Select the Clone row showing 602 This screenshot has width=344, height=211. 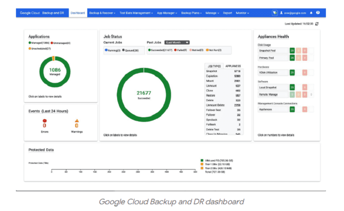[x=223, y=91]
